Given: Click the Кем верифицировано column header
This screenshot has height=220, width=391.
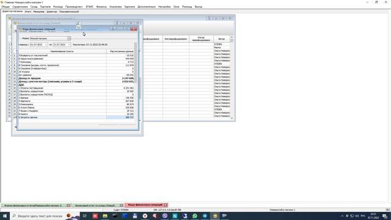Looking at the screenshot, I should pos(176,39).
